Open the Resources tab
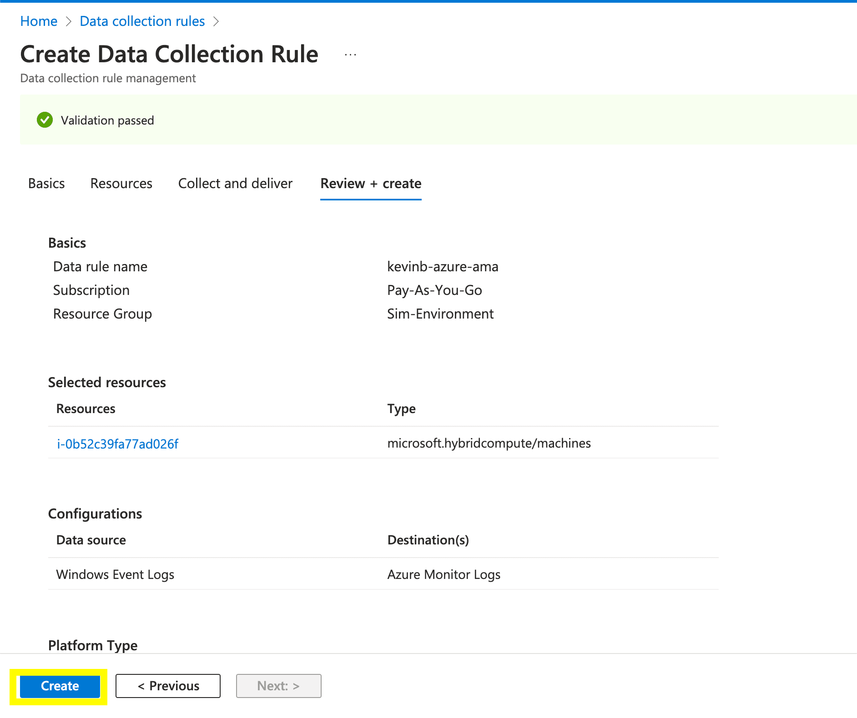This screenshot has height=718, width=857. point(121,184)
